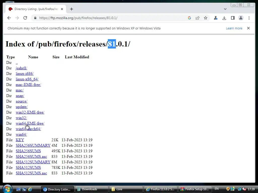
Task: Download the KEY file
Action: [x=20, y=140]
